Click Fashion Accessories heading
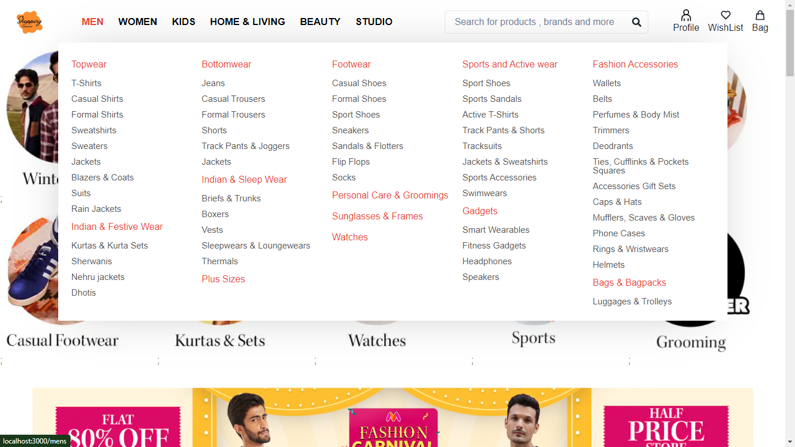795x447 pixels. pyautogui.click(x=636, y=65)
